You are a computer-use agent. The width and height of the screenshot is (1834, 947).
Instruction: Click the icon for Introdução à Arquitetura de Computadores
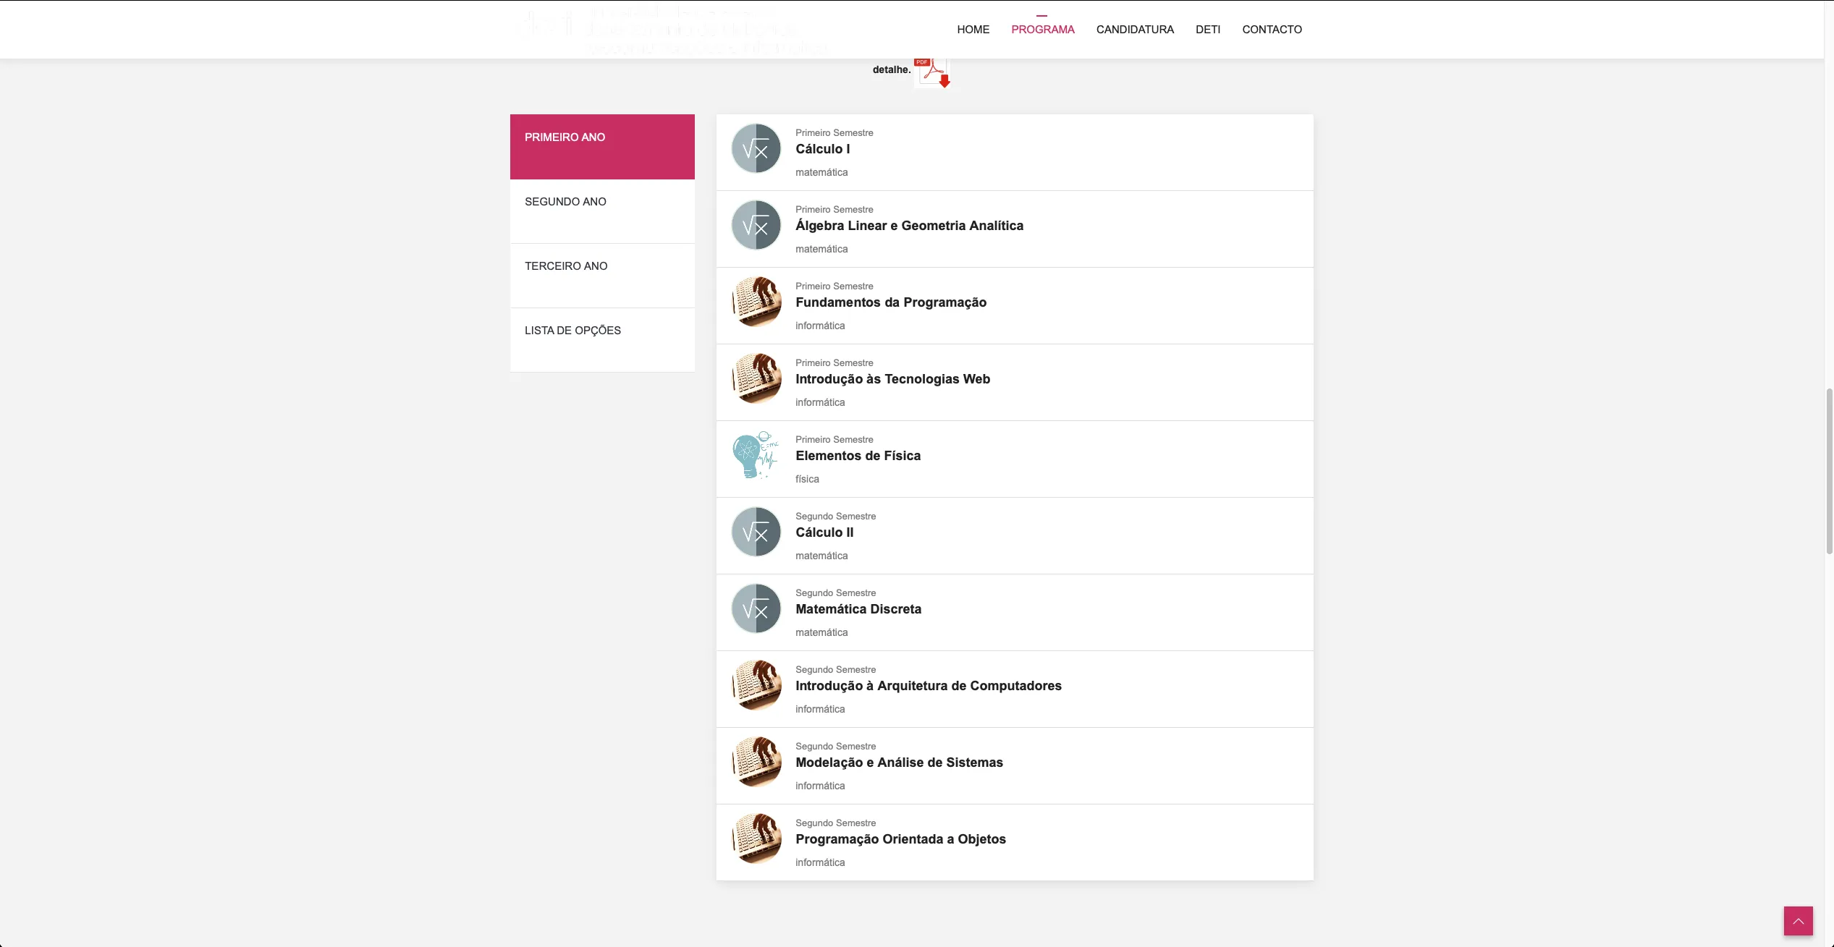coord(756,685)
